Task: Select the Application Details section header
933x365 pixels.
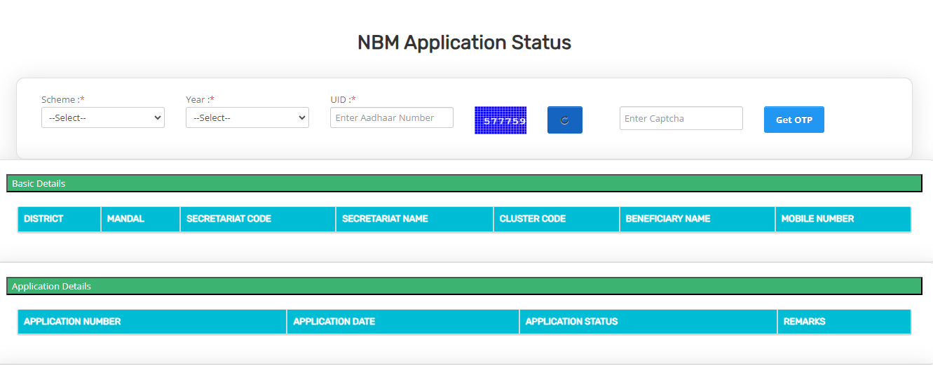Action: (464, 286)
